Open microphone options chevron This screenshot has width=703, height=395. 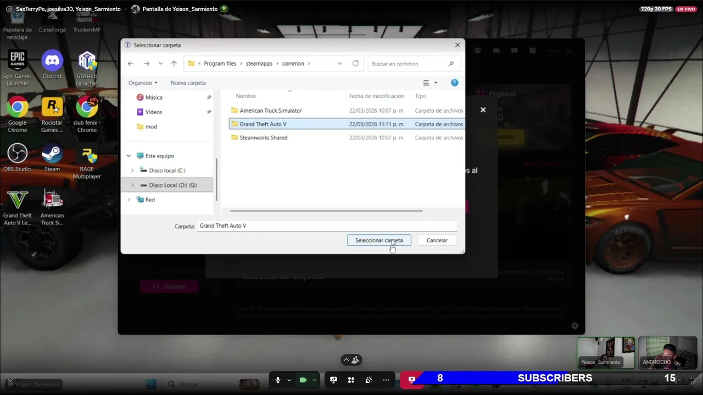(x=289, y=380)
